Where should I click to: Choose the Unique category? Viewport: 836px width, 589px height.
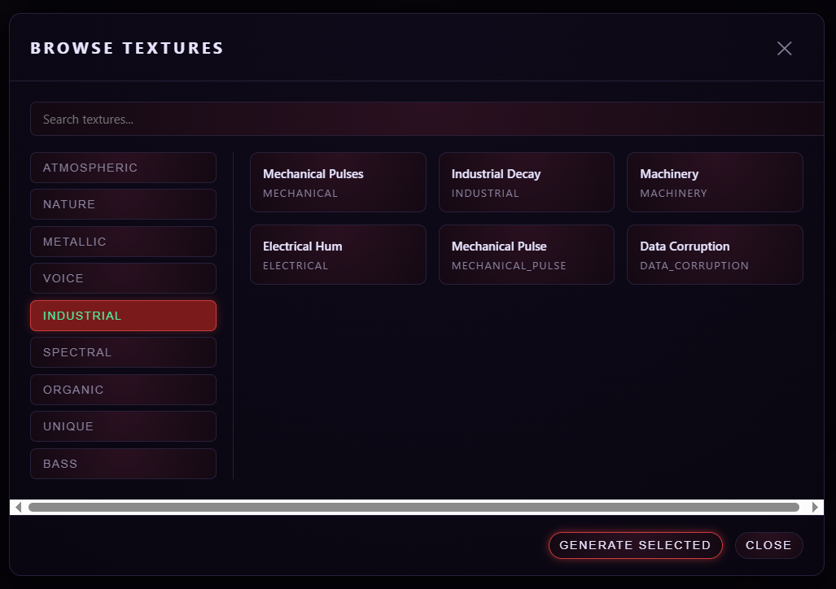[x=123, y=426]
